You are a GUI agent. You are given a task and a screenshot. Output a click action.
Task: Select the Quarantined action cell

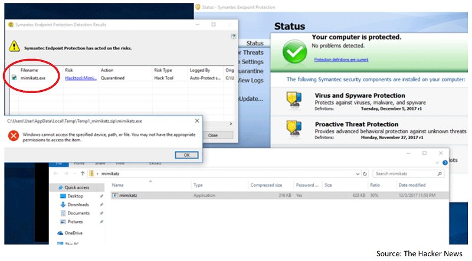113,78
